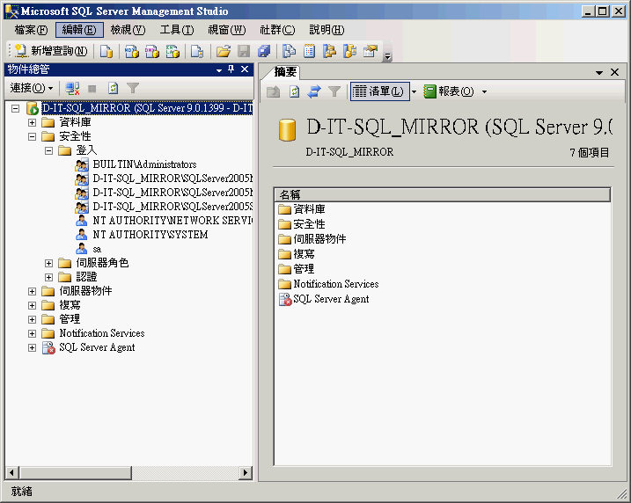The width and height of the screenshot is (631, 503).
Task: Click Object Explorer horizontal scrollbar right arrow
Action: [x=245, y=473]
